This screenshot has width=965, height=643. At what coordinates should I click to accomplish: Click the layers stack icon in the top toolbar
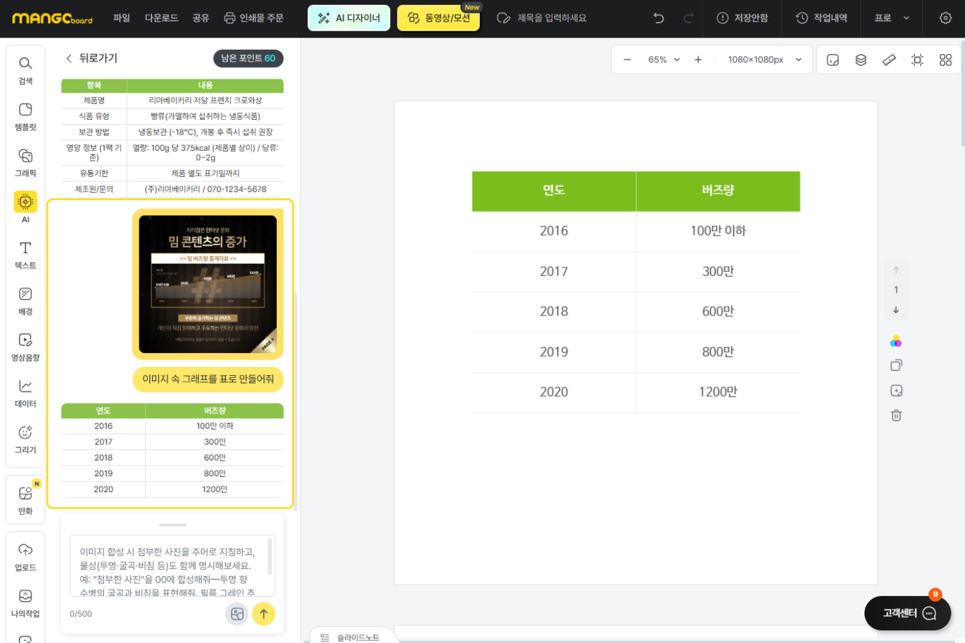coord(861,60)
